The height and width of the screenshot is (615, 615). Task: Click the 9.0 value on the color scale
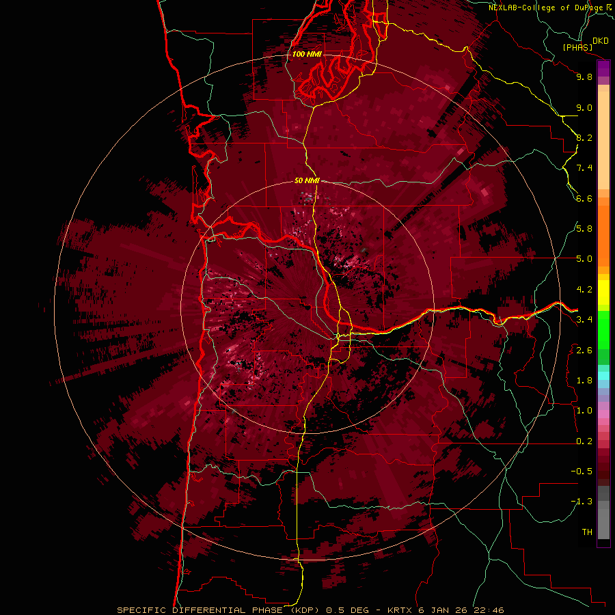pyautogui.click(x=584, y=107)
